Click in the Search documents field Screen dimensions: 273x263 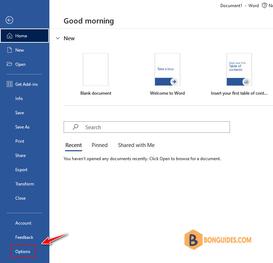[147, 127]
